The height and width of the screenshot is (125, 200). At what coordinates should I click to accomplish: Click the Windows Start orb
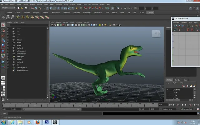3,122
